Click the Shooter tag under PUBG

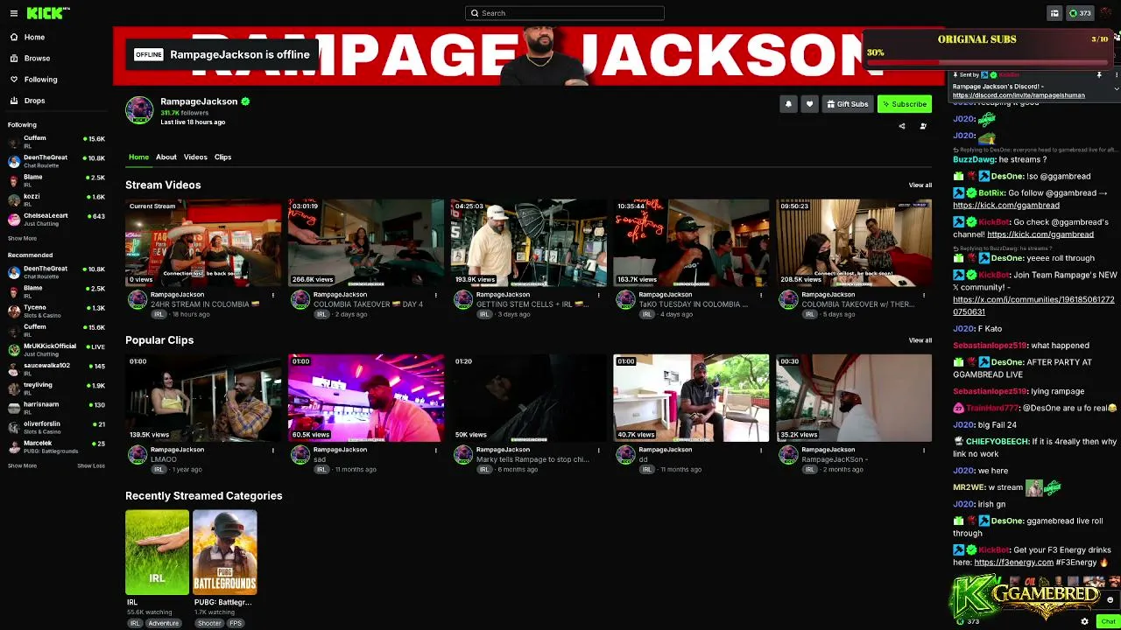pos(209,623)
